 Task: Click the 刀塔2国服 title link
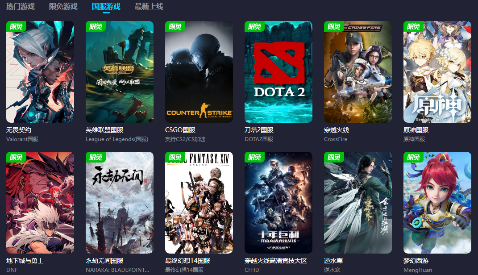point(259,130)
